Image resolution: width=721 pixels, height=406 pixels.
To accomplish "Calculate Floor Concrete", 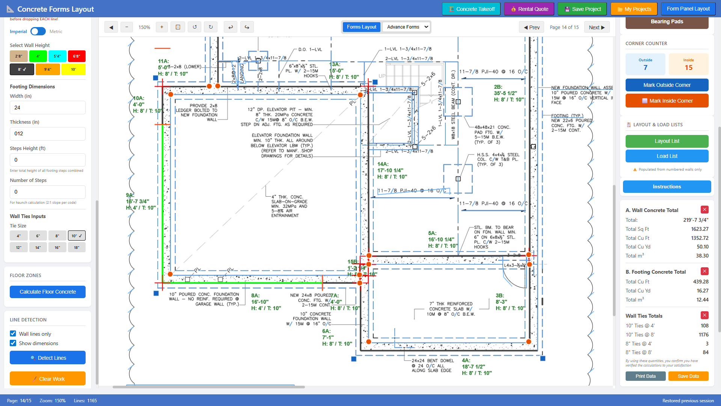I will tap(48, 292).
